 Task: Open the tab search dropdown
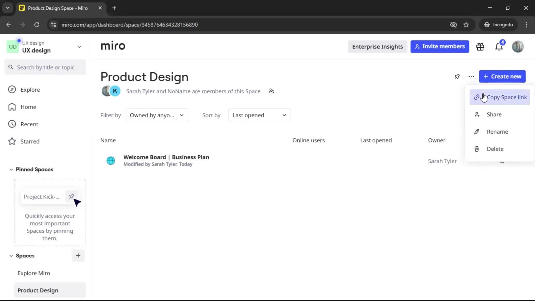tap(8, 8)
